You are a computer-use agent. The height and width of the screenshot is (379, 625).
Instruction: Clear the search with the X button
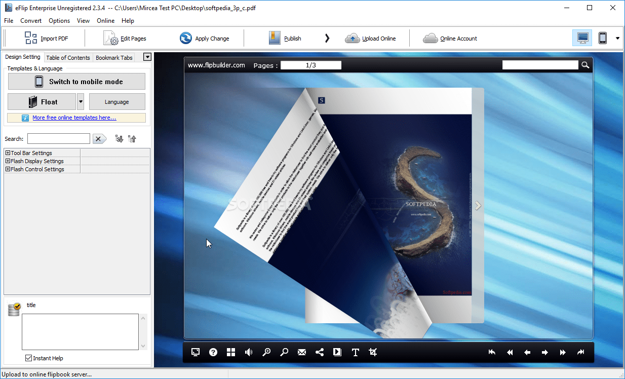pos(99,139)
